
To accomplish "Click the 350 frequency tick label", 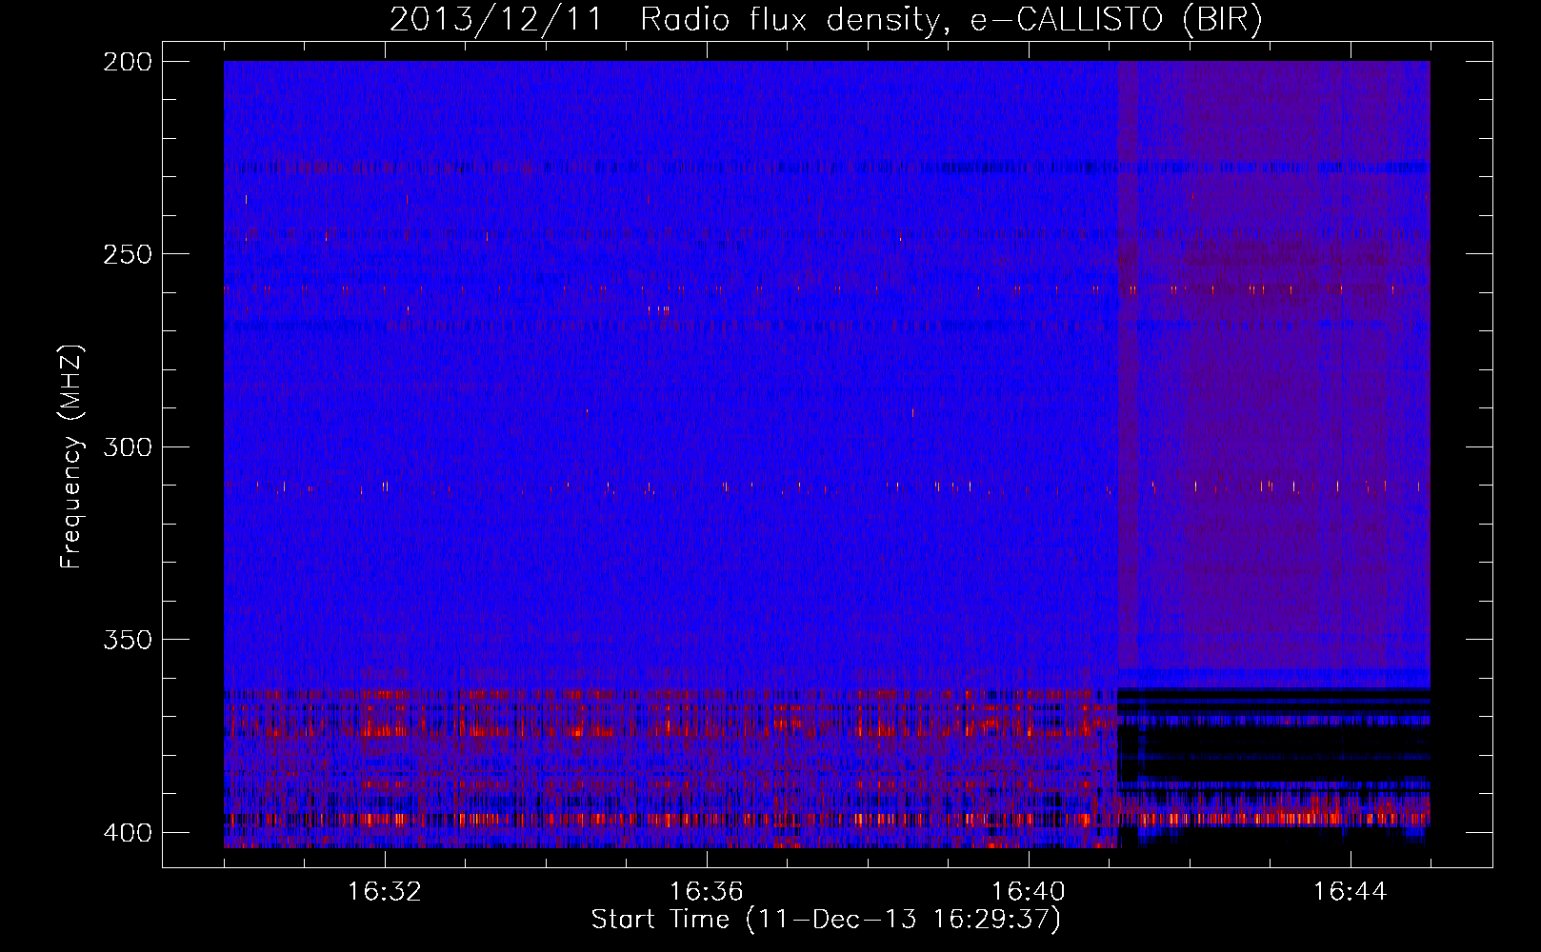I will coord(127,639).
